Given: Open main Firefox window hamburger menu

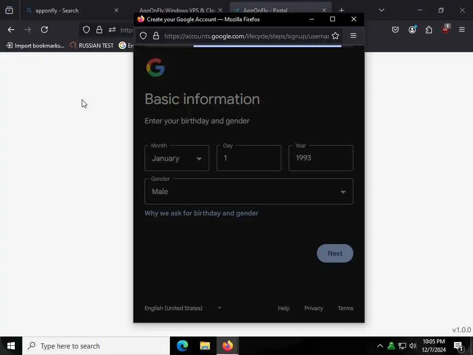Looking at the screenshot, I should [x=462, y=30].
